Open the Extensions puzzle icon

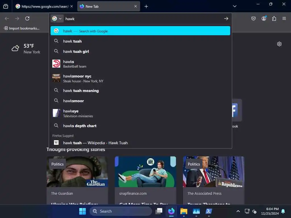pyautogui.click(x=274, y=18)
